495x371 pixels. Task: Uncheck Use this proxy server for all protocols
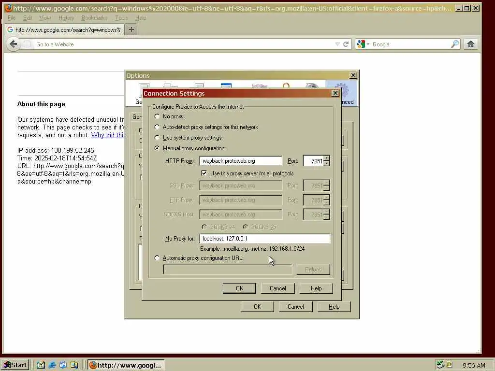click(204, 173)
